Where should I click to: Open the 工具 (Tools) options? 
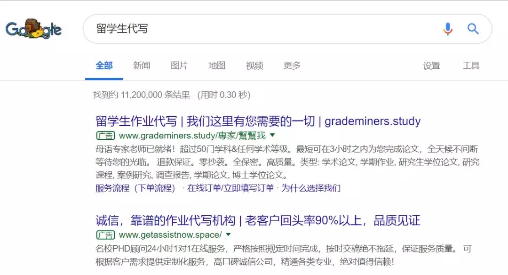(471, 66)
